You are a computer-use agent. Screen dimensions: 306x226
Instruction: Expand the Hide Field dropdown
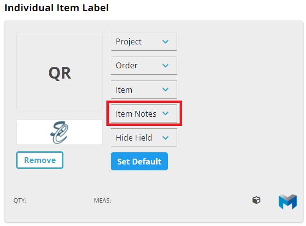click(143, 138)
